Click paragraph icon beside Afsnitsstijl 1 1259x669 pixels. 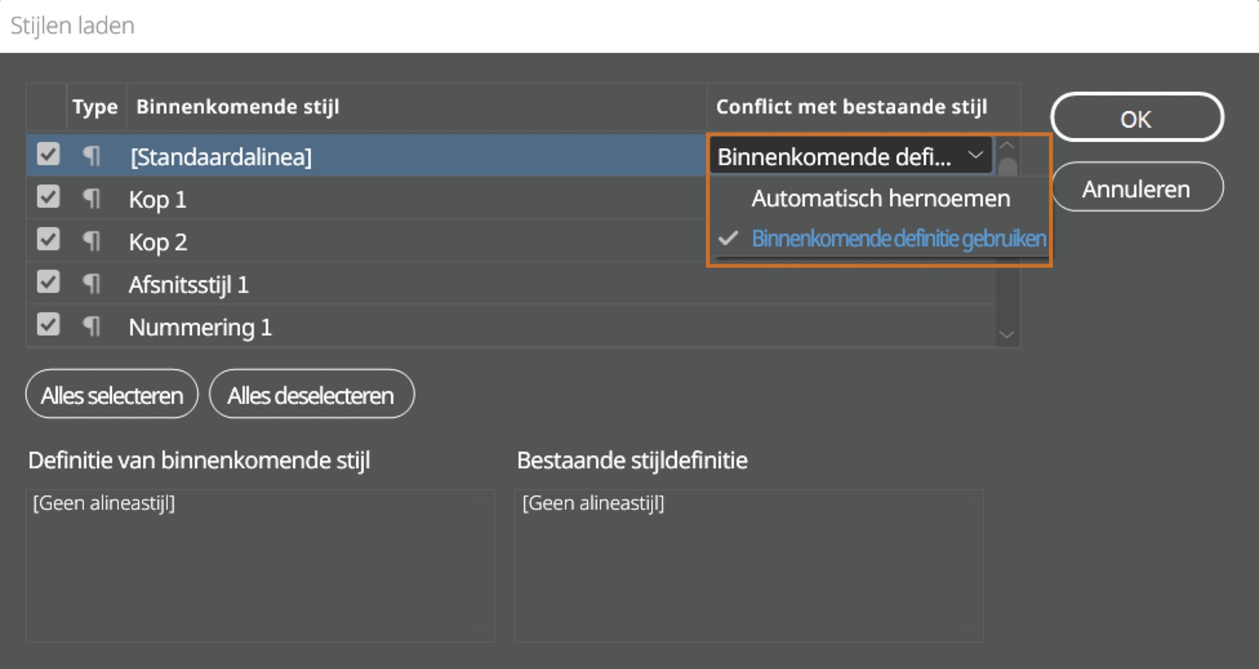click(x=91, y=284)
